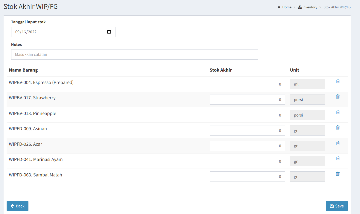The height and width of the screenshot is (214, 360).
Task: Remove the Acar row with its trash icon
Action: tap(338, 143)
